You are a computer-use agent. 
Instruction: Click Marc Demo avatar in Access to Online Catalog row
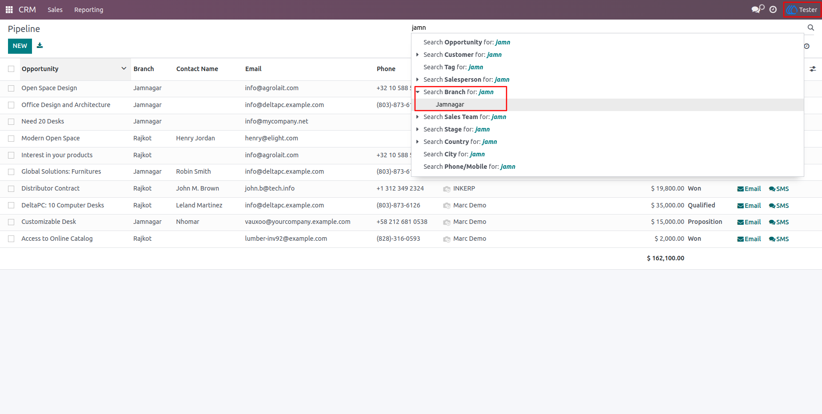tap(447, 239)
